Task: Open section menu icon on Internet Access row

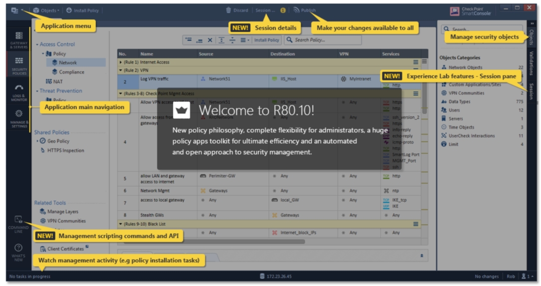Action: (416, 62)
